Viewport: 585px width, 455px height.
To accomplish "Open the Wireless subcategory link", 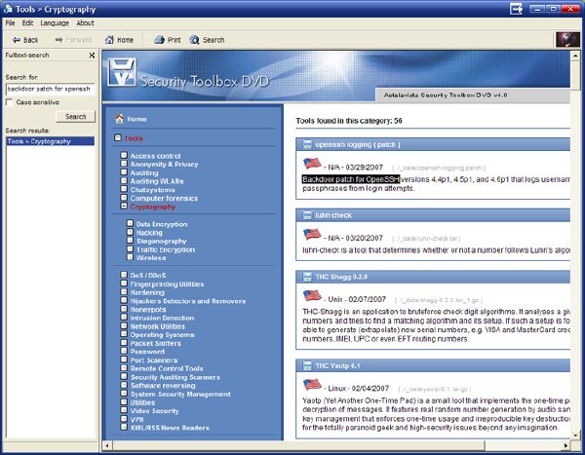I will coord(151,258).
